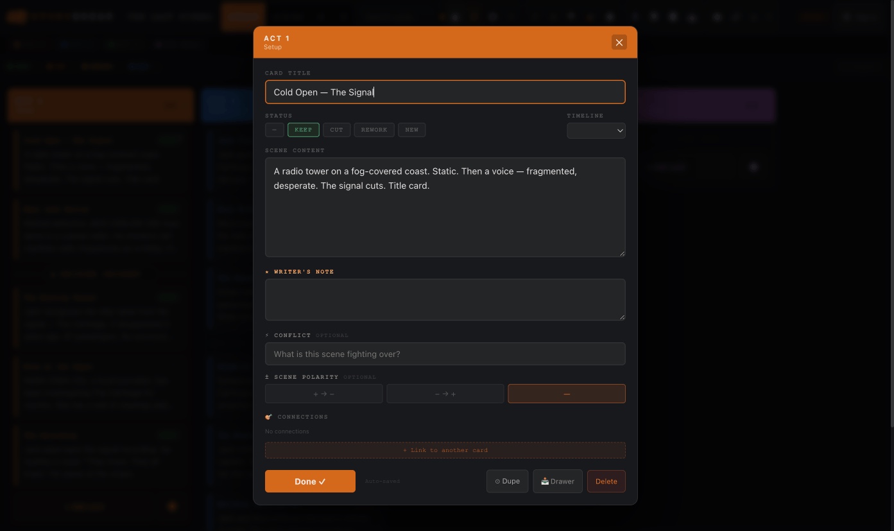Click the Conflict input field
The width and height of the screenshot is (894, 531).
pyautogui.click(x=445, y=354)
